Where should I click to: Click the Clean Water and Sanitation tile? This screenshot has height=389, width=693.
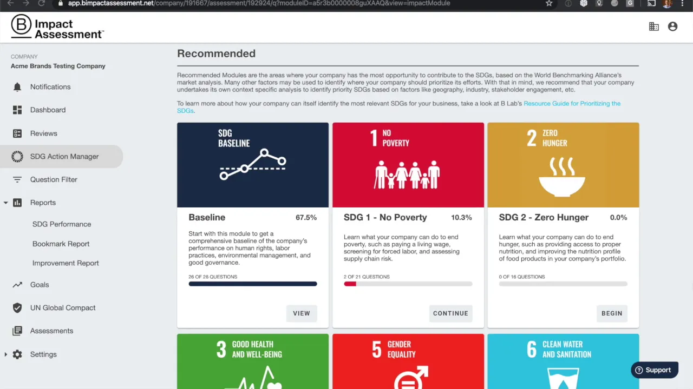(x=563, y=361)
